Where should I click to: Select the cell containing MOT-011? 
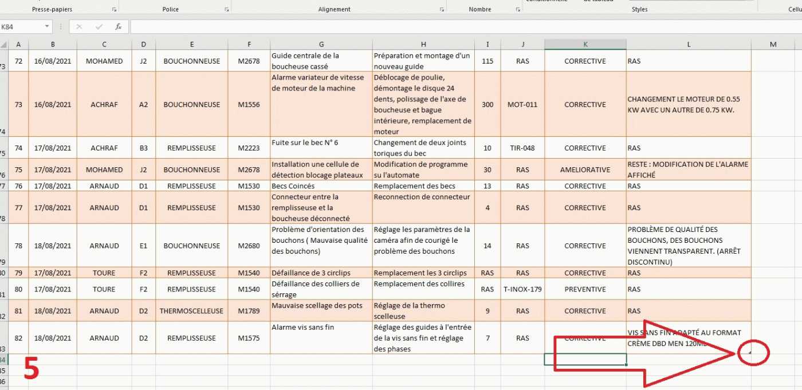point(522,105)
